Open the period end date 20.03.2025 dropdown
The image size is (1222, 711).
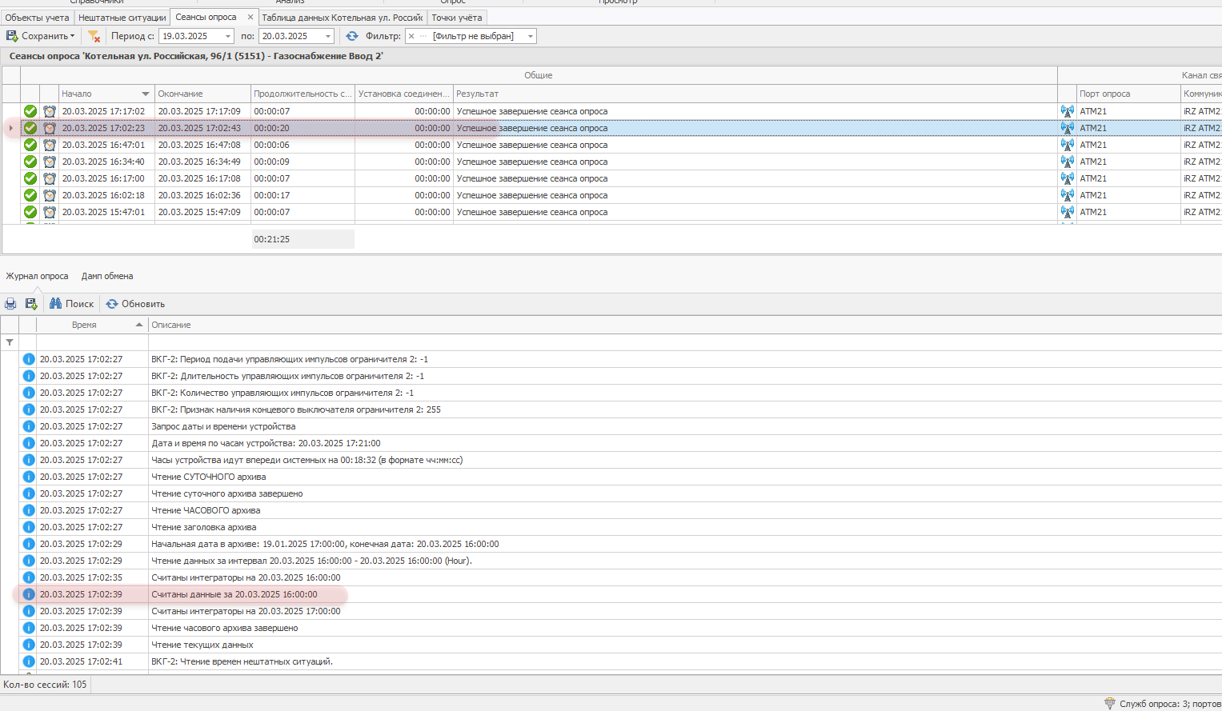click(327, 36)
